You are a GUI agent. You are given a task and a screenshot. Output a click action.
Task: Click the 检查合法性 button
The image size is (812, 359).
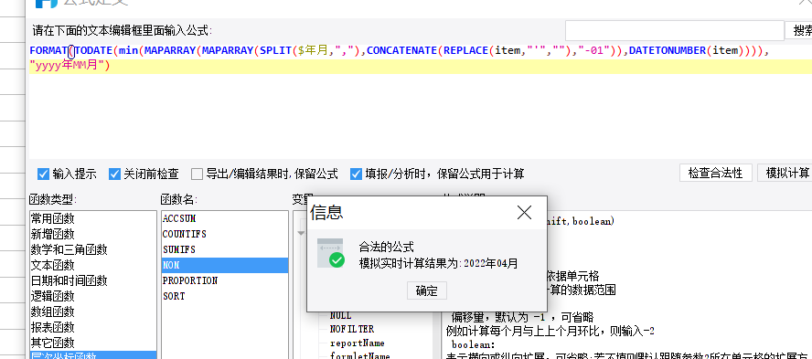point(716,173)
